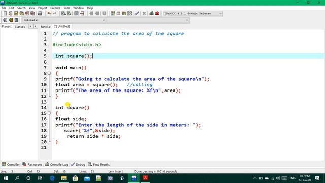325x183 pixels.
Task: Switch to the Classes side panel tab
Action: click(20, 27)
